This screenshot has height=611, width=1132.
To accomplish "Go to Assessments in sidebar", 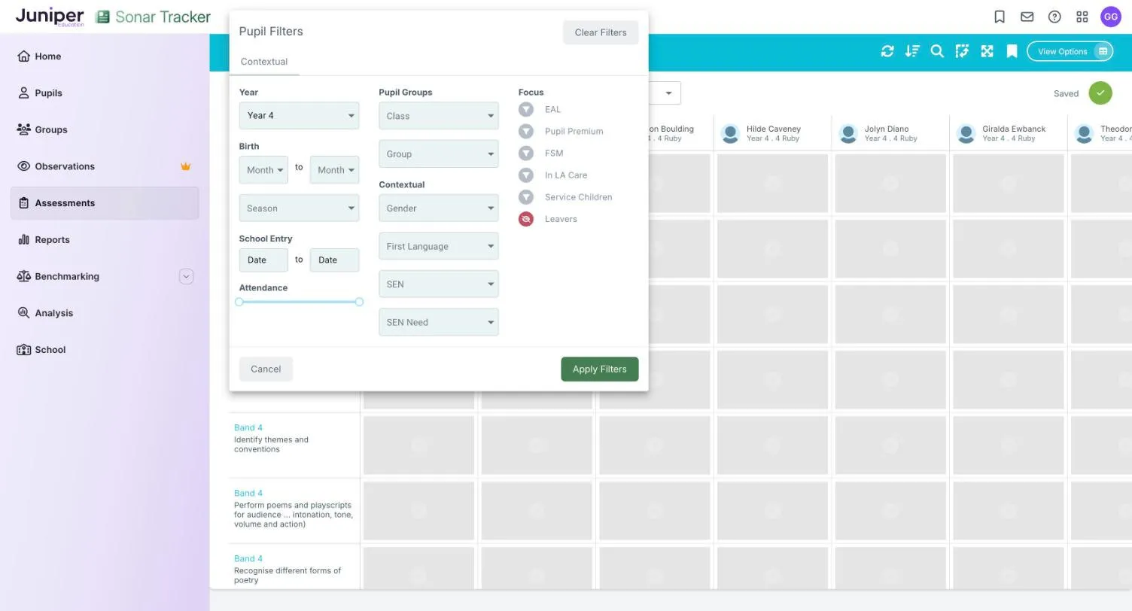I will click(105, 203).
